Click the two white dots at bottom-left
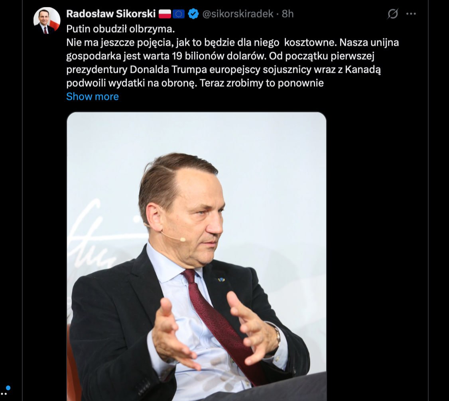 click(4, 394)
